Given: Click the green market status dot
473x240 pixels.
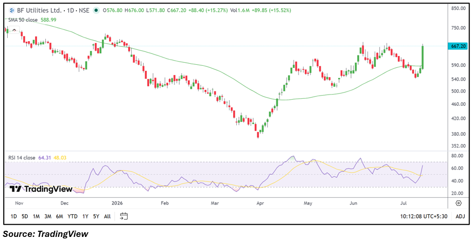Looking at the screenshot, I should point(96,11).
